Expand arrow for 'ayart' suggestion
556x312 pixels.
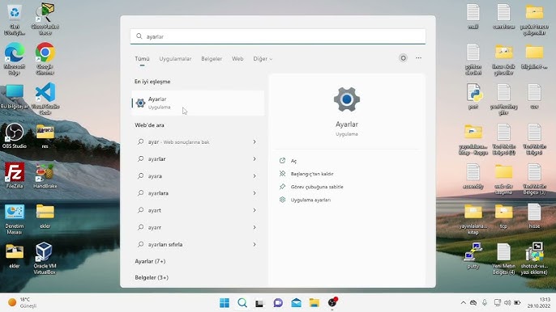[x=254, y=210]
